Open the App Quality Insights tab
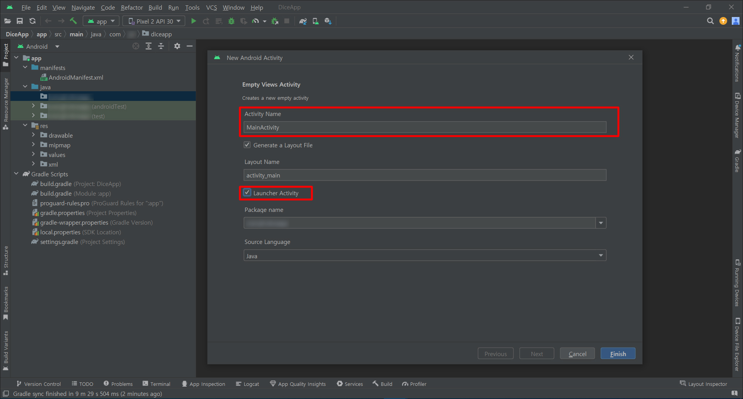Screen dimensions: 743x399 coord(298,384)
